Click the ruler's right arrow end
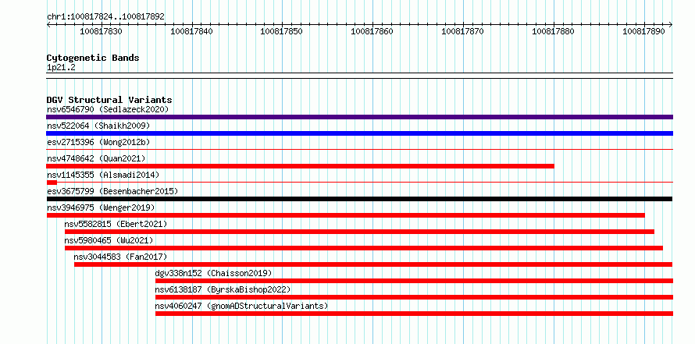The width and height of the screenshot is (695, 344). click(x=671, y=25)
